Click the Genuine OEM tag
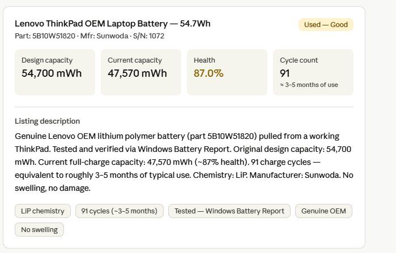 click(x=323, y=211)
